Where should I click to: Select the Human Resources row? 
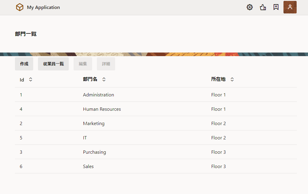102,109
